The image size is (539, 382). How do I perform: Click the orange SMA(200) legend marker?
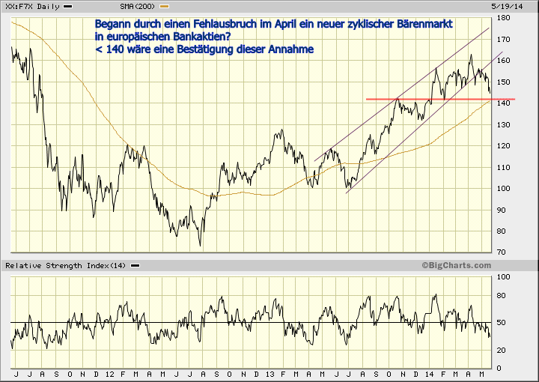pyautogui.click(x=164, y=6)
